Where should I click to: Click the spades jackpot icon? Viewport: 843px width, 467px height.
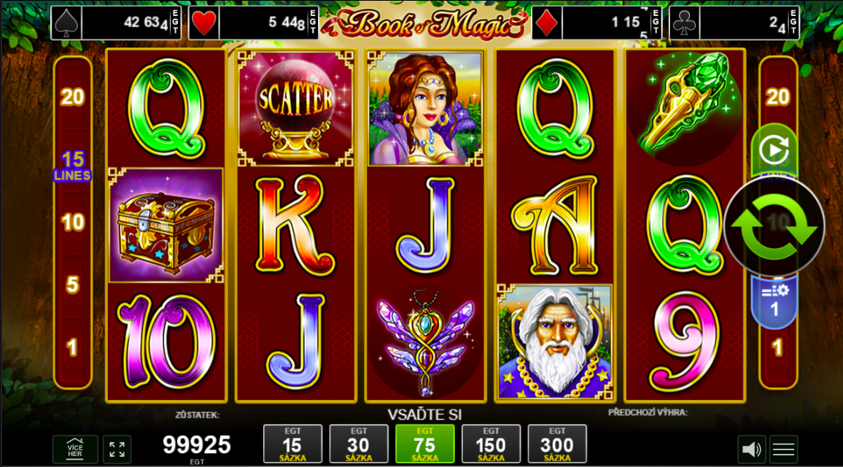66,23
